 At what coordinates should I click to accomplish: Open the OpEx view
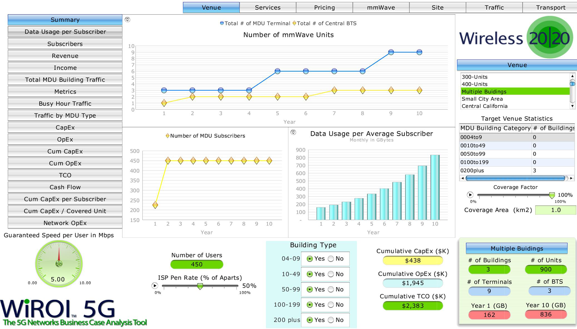point(65,139)
